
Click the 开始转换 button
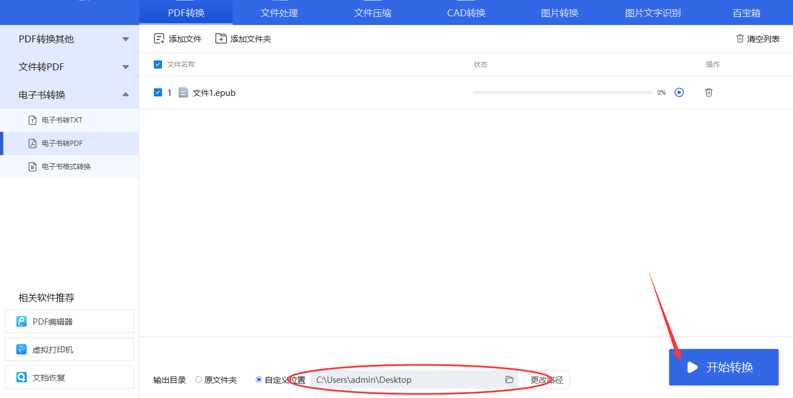[723, 367]
